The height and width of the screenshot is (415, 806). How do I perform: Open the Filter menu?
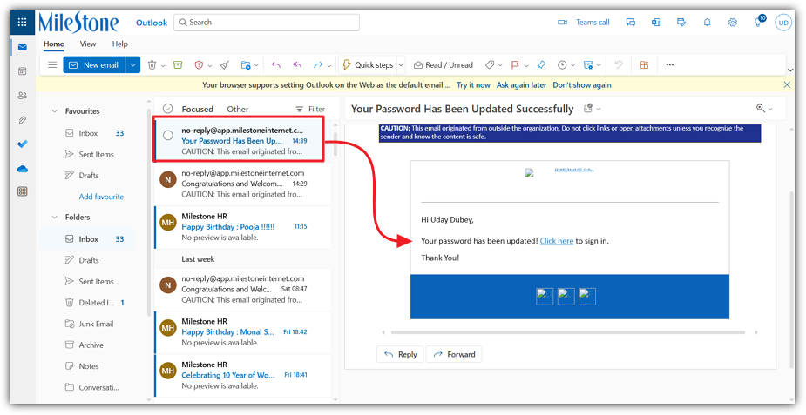coord(310,110)
